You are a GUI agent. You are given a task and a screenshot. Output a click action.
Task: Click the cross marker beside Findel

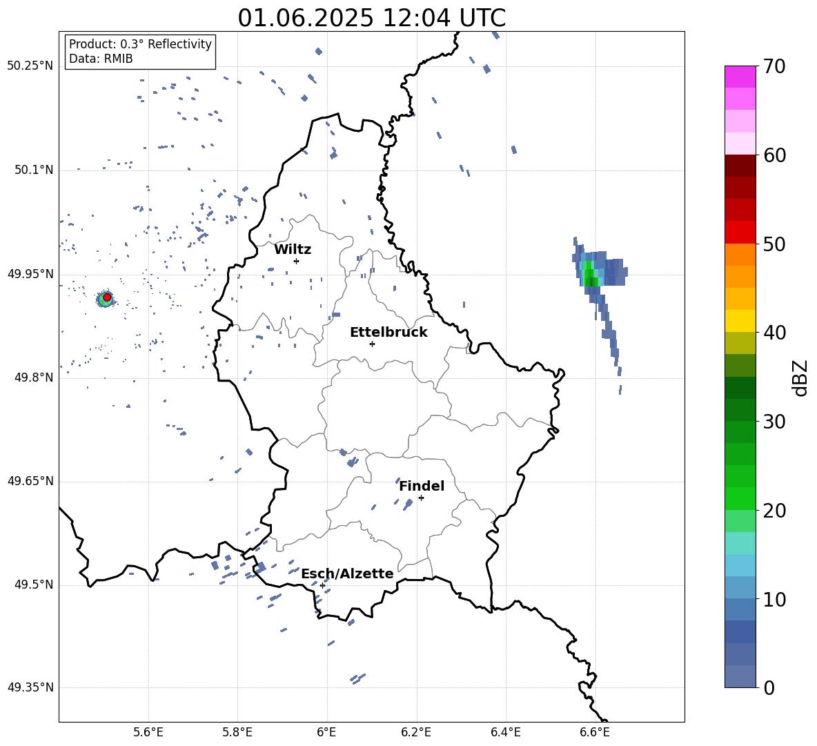[x=421, y=498]
